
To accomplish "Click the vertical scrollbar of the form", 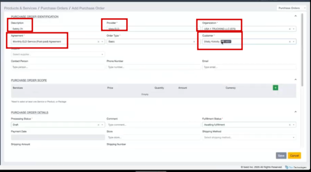I will coord(302,49).
